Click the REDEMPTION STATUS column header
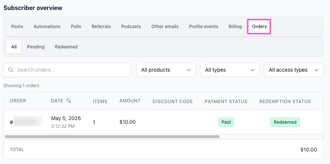 [x=285, y=102]
